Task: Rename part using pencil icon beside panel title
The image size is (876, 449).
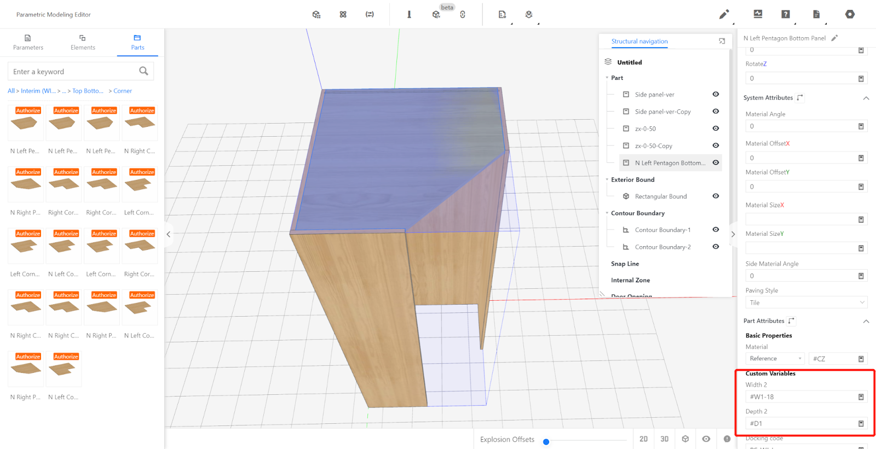Action: (834, 38)
